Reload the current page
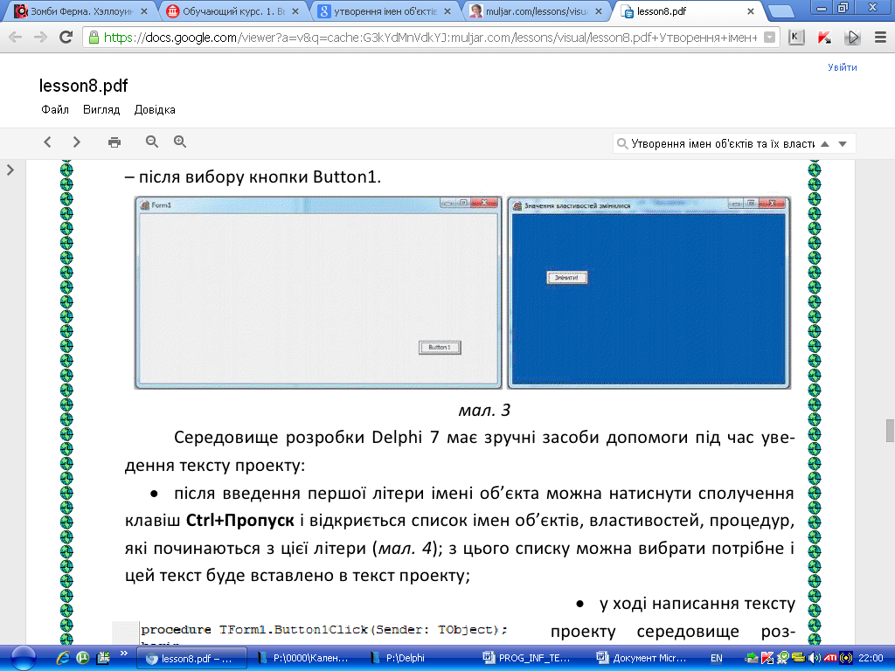This screenshot has width=895, height=671. click(x=66, y=38)
